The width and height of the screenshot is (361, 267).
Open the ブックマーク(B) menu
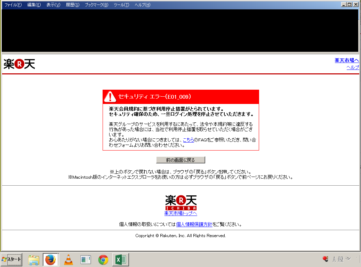96,5
